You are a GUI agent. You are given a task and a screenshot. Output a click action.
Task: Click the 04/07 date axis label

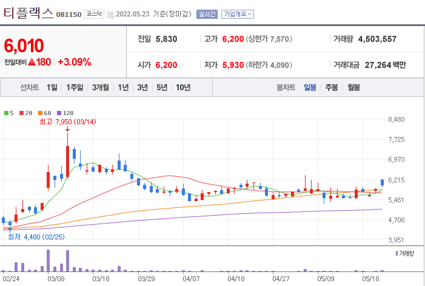[x=191, y=279]
